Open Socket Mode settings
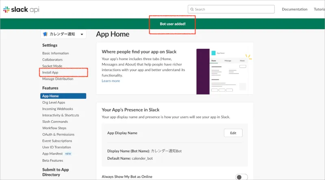 click(52, 66)
